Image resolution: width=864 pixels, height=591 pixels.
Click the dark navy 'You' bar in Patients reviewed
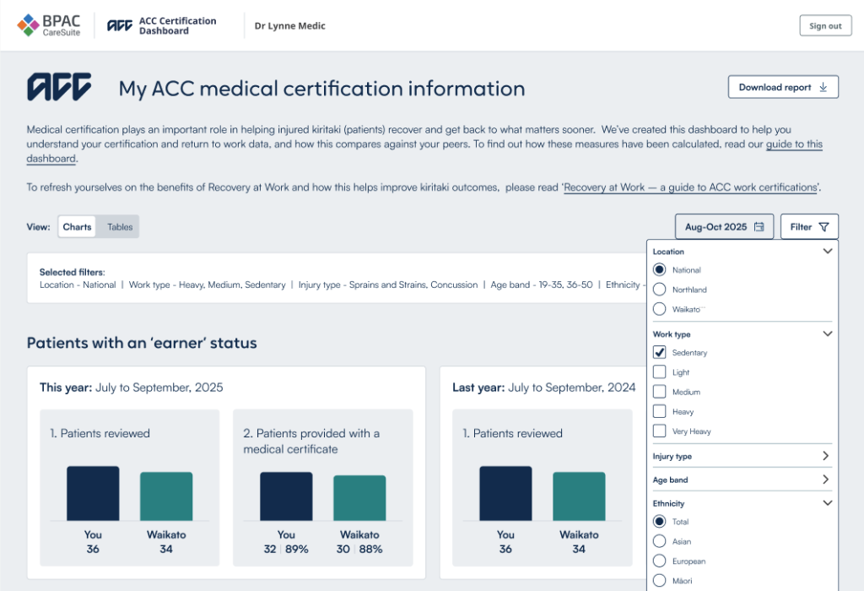pos(93,493)
